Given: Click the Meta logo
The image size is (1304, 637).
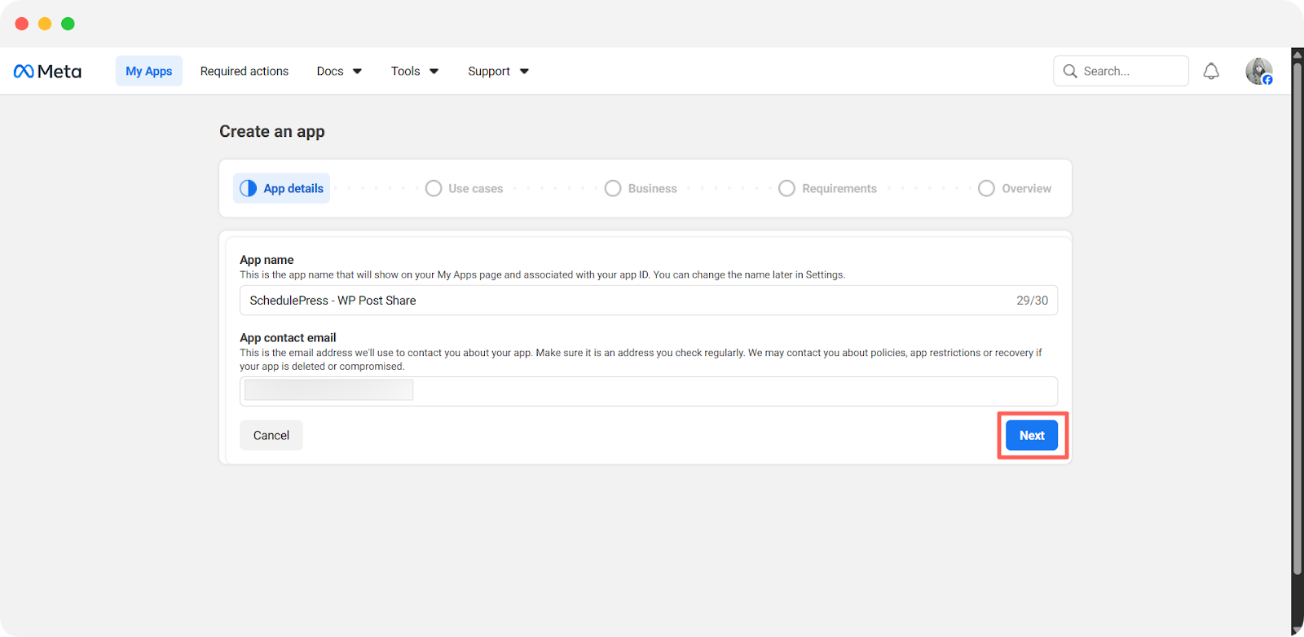Looking at the screenshot, I should (47, 72).
